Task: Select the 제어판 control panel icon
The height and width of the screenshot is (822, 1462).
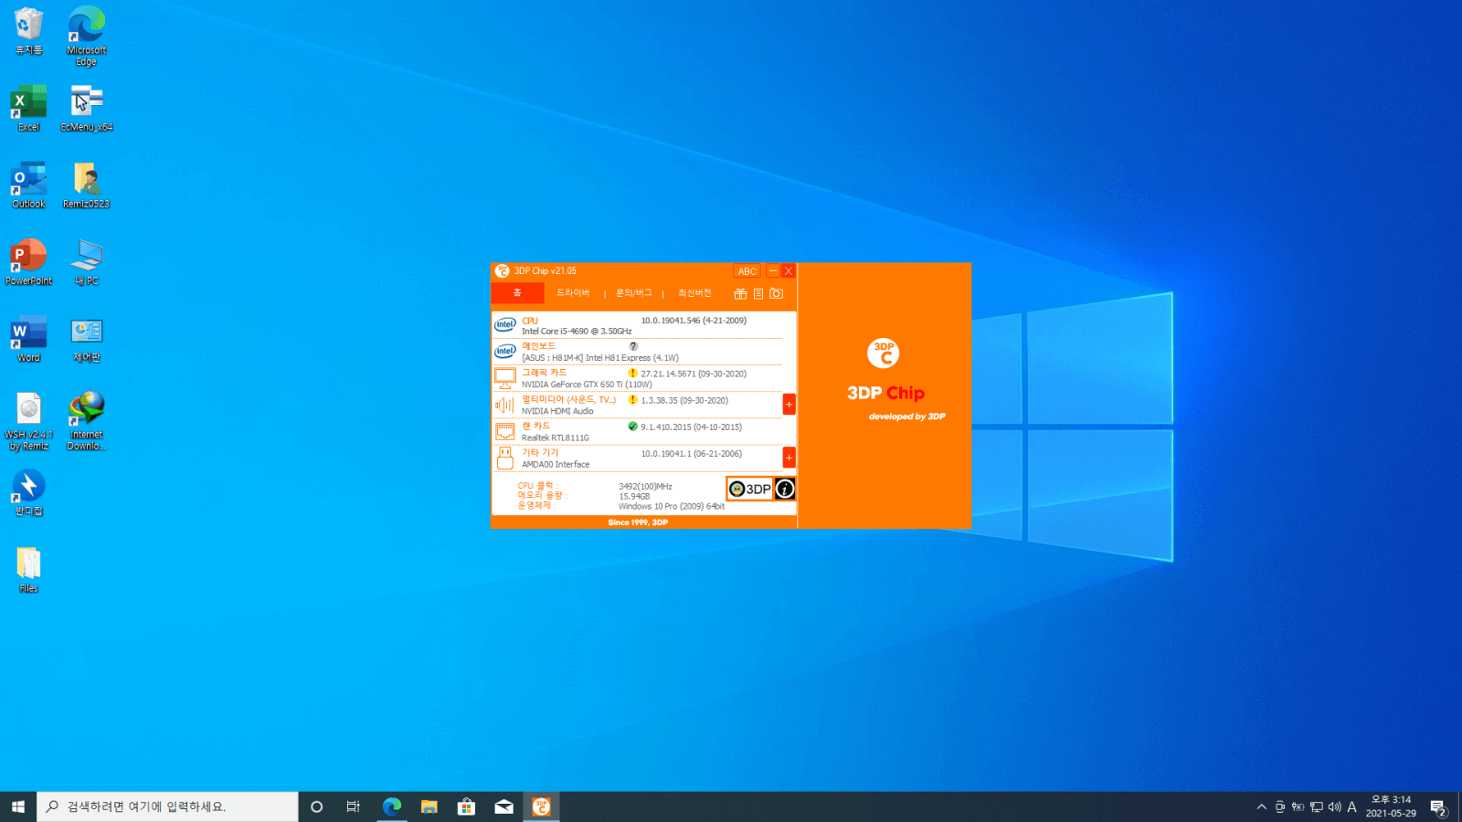Action: (x=87, y=339)
